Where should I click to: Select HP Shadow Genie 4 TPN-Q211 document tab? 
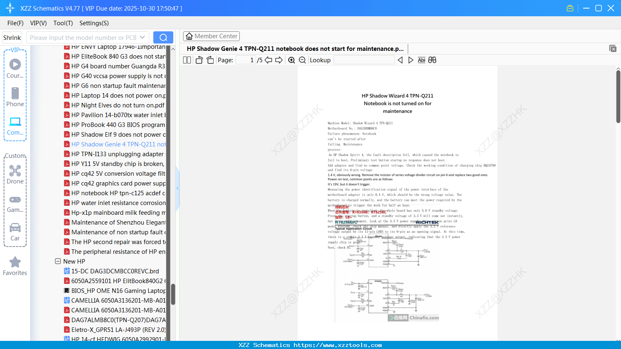coord(295,48)
